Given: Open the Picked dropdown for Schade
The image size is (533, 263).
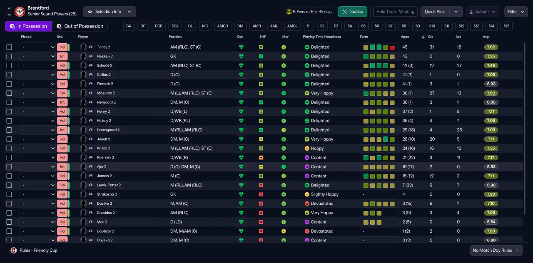Looking at the screenshot, I should (37, 66).
